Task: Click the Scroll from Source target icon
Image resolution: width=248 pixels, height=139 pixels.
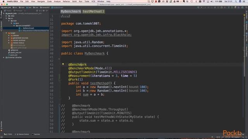Action: coord(37,11)
